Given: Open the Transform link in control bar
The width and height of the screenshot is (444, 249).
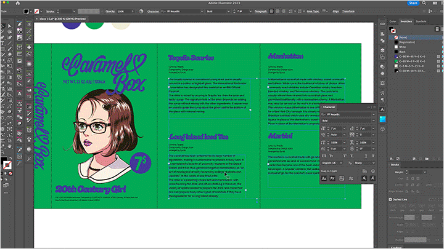Looking at the screenshot, I should pyautogui.click(x=348, y=11).
